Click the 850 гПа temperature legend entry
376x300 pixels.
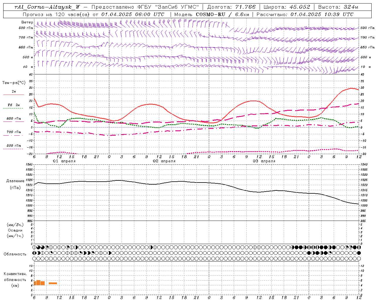click(x=14, y=119)
